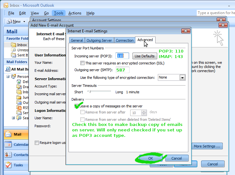The image size is (235, 175).
Task: Open the RSS Feeds folder icon
Action: (19, 108)
